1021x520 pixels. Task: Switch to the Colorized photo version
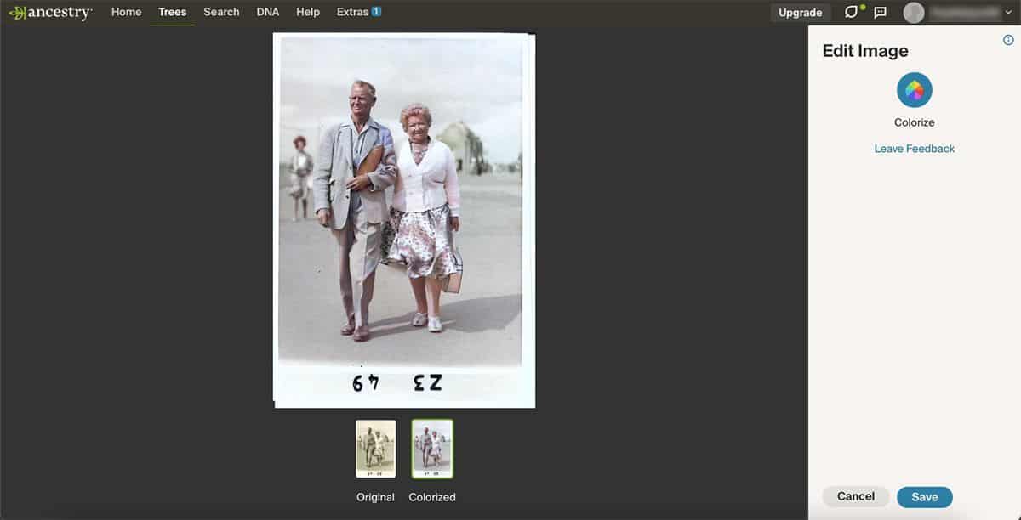(431, 449)
